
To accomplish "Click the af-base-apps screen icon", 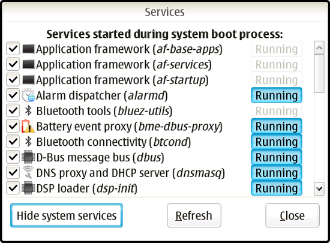I will coord(28,49).
